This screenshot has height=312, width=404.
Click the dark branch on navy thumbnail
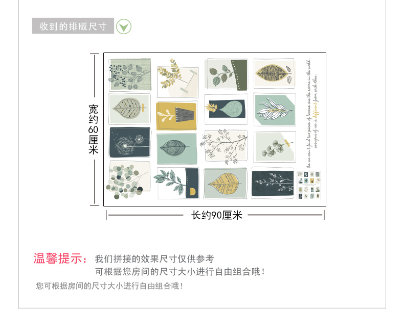coord(273,183)
